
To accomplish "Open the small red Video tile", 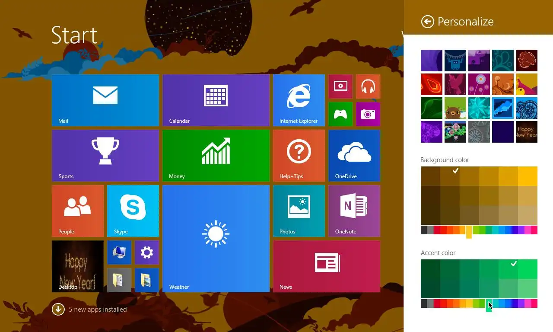I will click(x=340, y=86).
